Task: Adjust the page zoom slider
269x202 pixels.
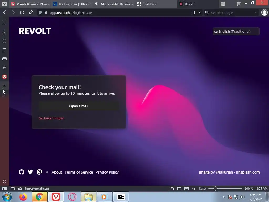Action: point(225,189)
